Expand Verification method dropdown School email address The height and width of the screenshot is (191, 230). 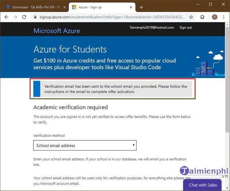[x=85, y=145]
